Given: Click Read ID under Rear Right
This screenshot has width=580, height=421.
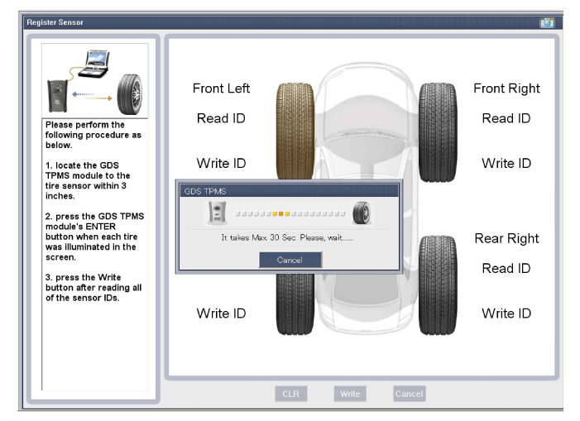Looking at the screenshot, I should [506, 268].
